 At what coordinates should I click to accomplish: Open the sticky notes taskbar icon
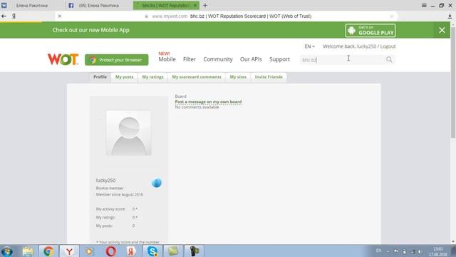(173, 251)
